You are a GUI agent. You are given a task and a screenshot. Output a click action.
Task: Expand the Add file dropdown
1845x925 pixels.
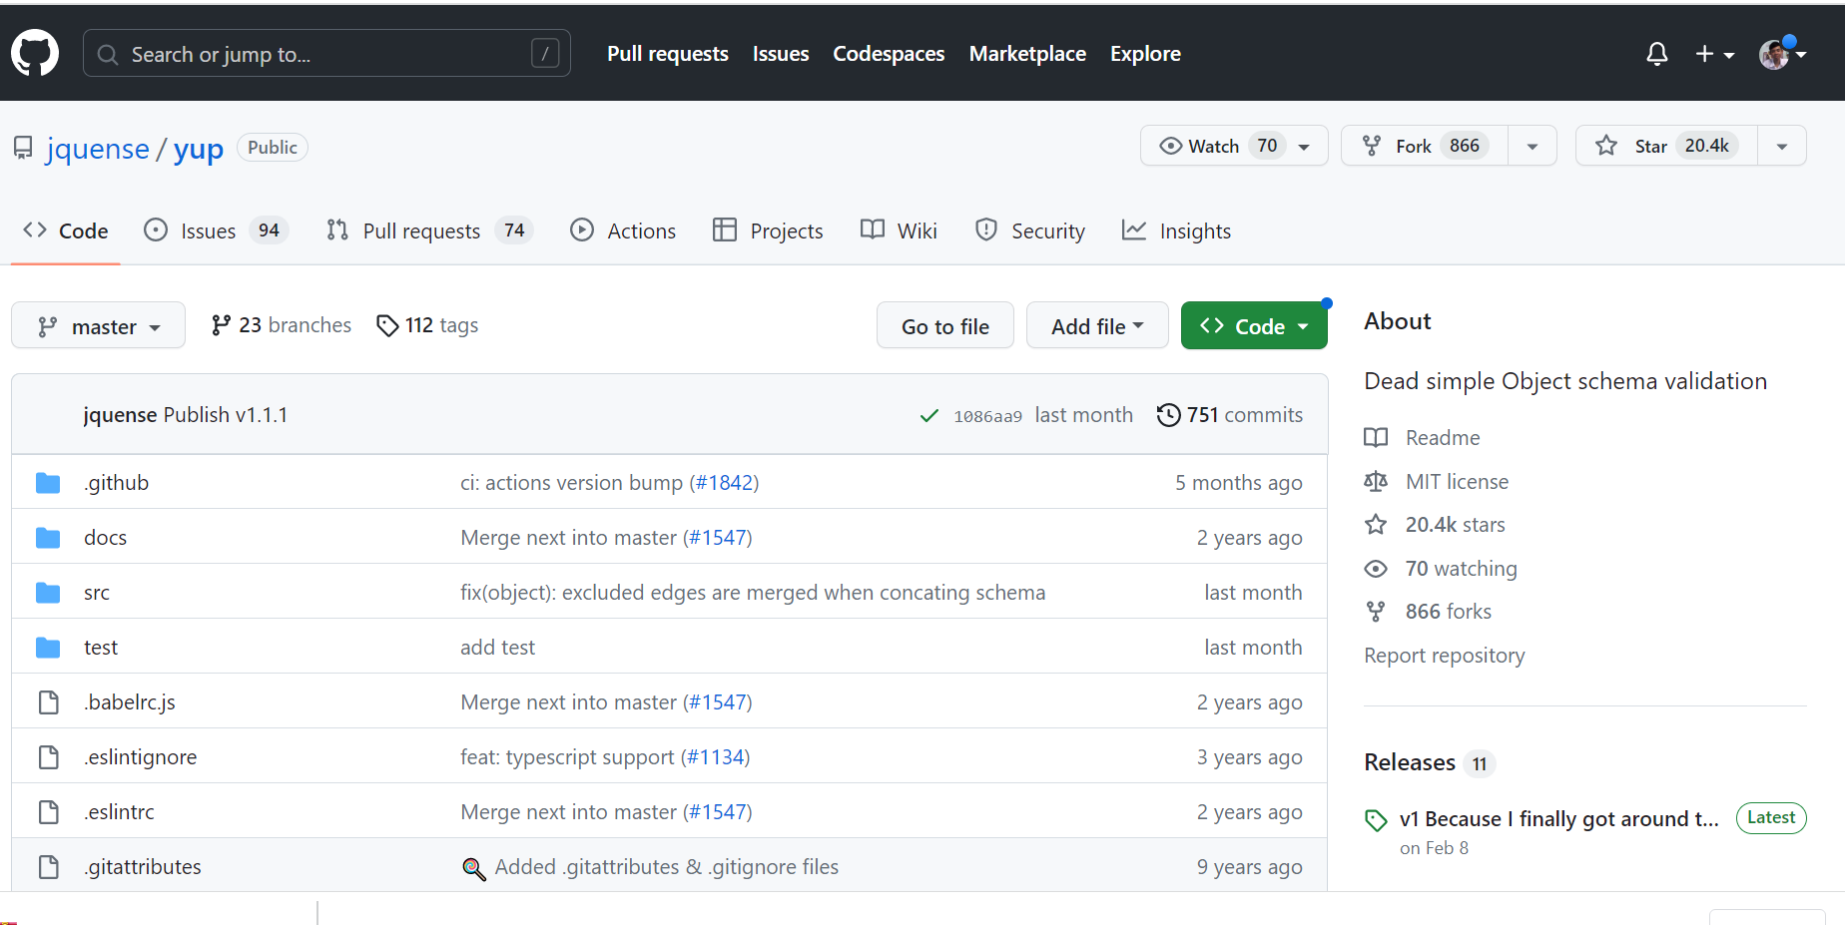pos(1097,325)
